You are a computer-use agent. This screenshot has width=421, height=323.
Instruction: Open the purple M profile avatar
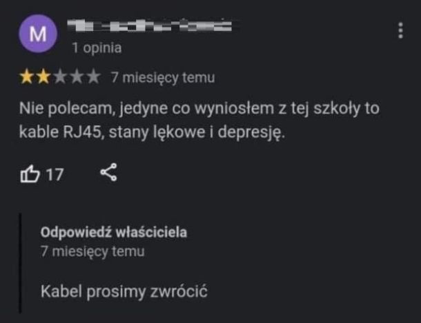[x=38, y=34]
